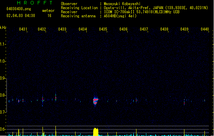This screenshot has width=214, height=136.
Task: Click the 'Observer' field label
Action: (69, 4)
